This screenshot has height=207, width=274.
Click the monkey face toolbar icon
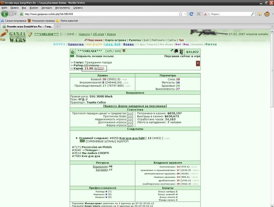(x=267, y=14)
